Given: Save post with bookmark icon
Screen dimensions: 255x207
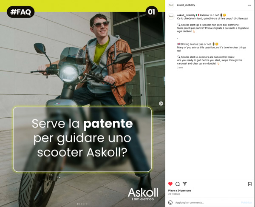Looking at the screenshot, I should 250,184.
